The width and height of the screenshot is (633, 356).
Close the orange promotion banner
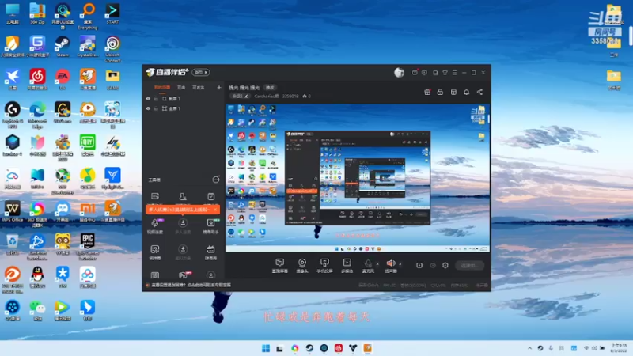215,210
